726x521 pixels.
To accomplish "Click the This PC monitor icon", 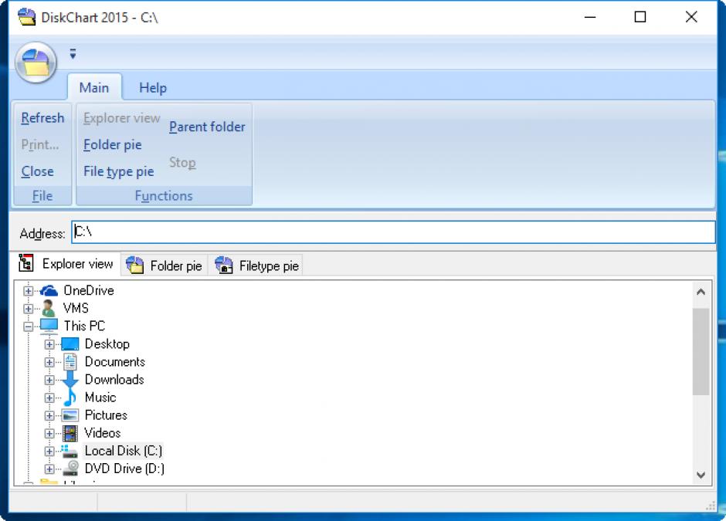I will 49,326.
